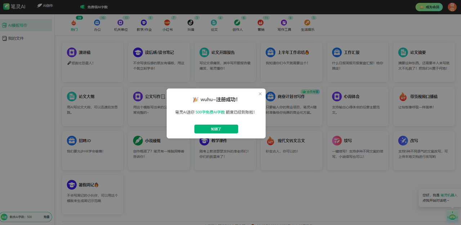The image size is (461, 225).
Task: Select the 改写 template icon
Action: pyautogui.click(x=403, y=141)
